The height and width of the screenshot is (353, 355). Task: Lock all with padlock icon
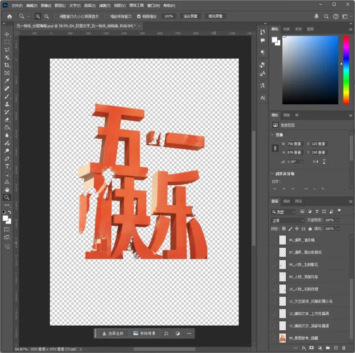[x=310, y=228]
